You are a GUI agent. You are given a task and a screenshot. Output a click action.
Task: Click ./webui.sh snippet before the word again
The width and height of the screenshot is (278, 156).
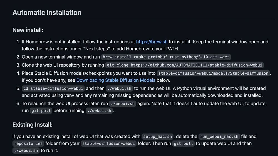(123, 104)
